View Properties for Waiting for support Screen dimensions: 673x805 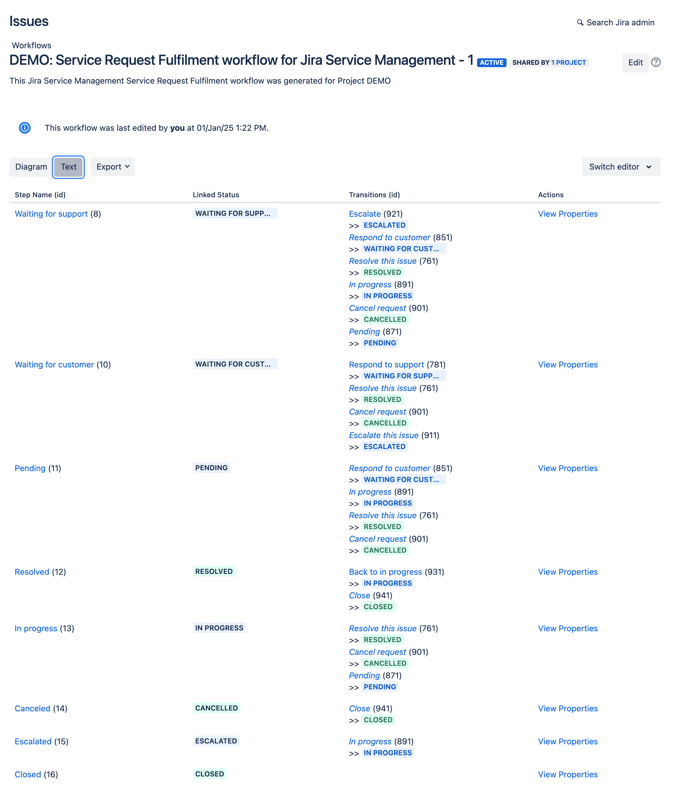568,214
